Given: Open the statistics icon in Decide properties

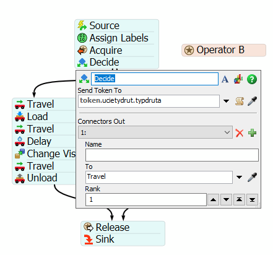Looking at the screenshot, I should (238, 79).
